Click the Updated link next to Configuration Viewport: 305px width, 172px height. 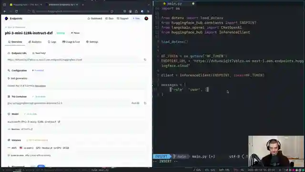pyautogui.click(x=38, y=70)
